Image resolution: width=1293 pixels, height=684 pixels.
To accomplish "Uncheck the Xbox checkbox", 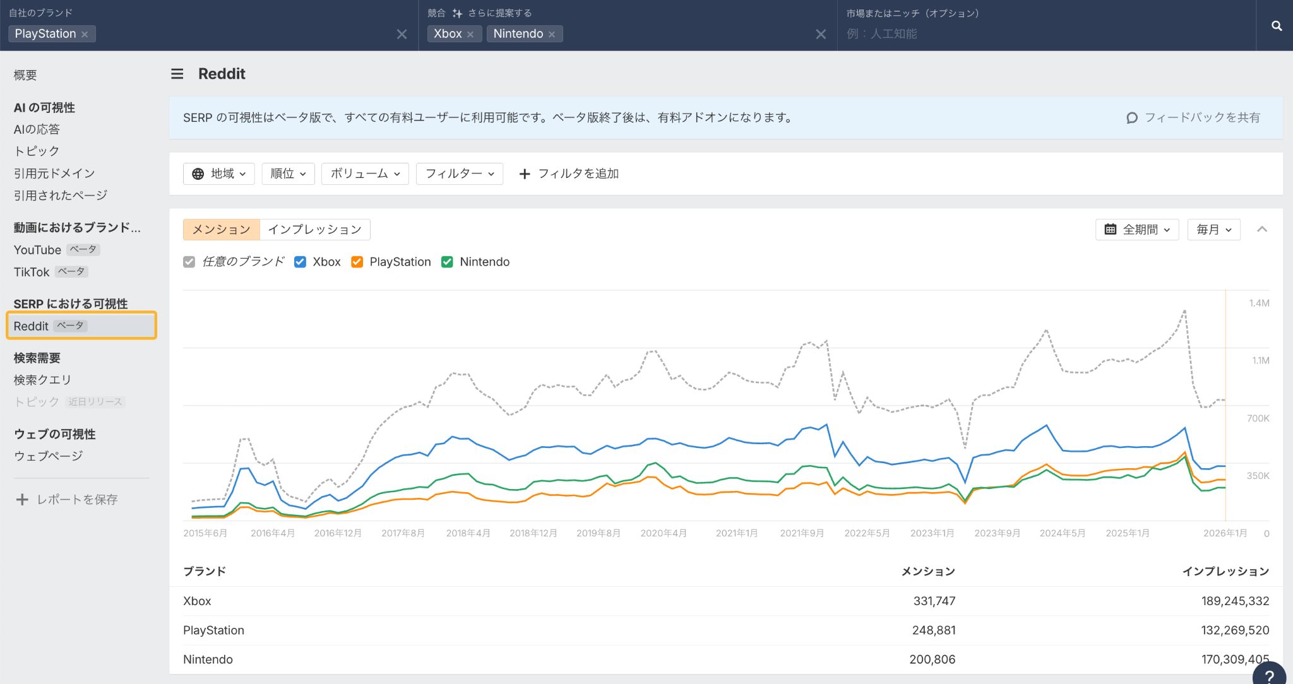I will pyautogui.click(x=301, y=262).
